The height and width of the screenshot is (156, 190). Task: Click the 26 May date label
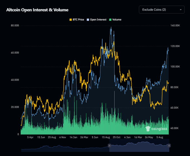click(149, 137)
